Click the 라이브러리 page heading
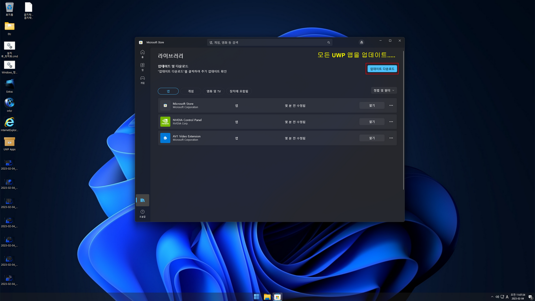This screenshot has height=301, width=535. (170, 56)
